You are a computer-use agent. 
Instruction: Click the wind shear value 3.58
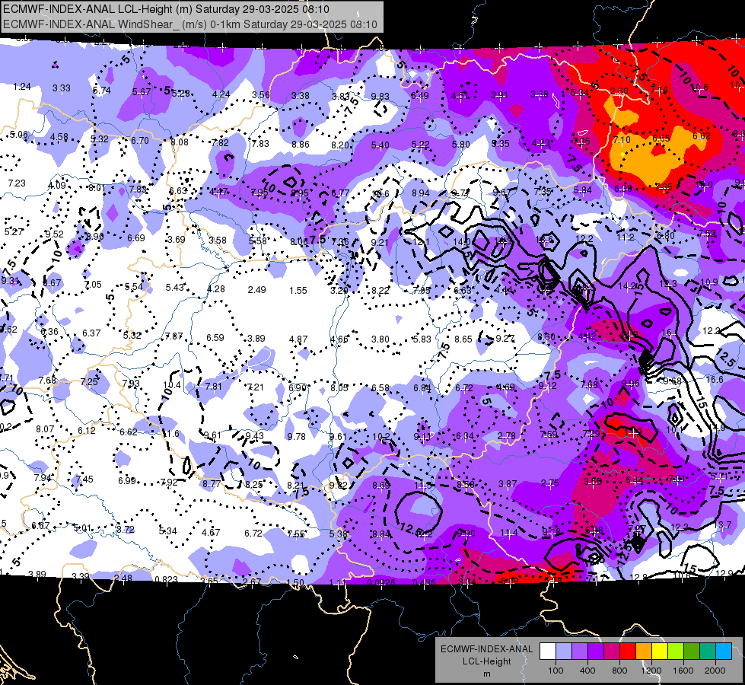point(218,240)
